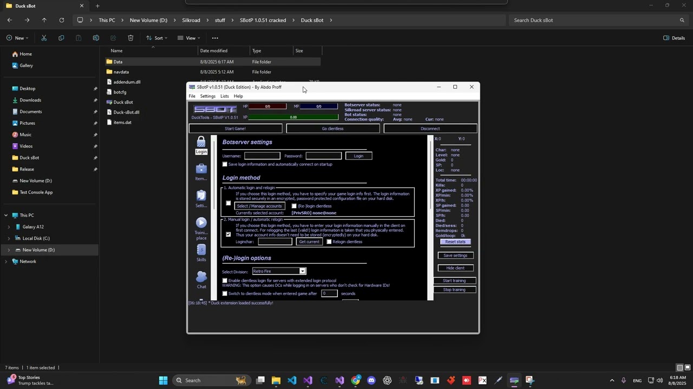Open the New item dropdown in Explorer

(17, 38)
